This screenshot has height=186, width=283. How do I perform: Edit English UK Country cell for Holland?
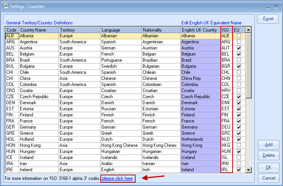point(200,139)
